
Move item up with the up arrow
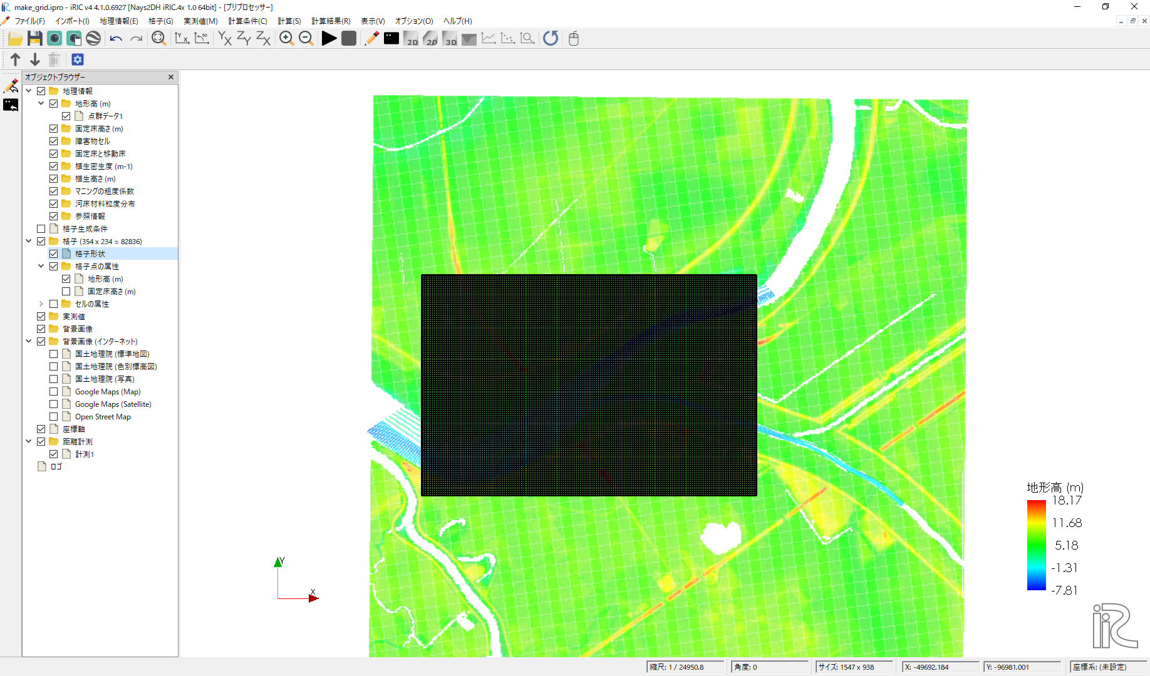(16, 59)
